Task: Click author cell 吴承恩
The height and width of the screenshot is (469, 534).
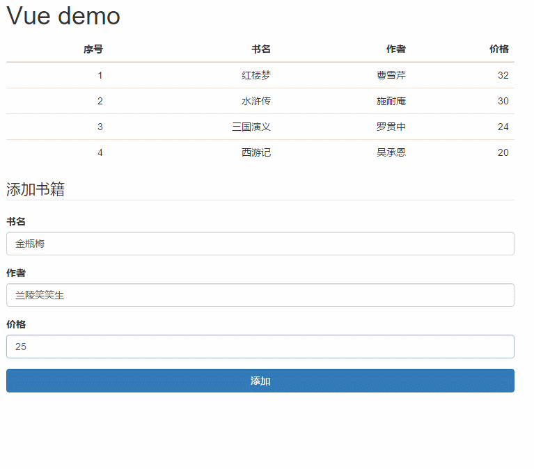Action: click(391, 152)
